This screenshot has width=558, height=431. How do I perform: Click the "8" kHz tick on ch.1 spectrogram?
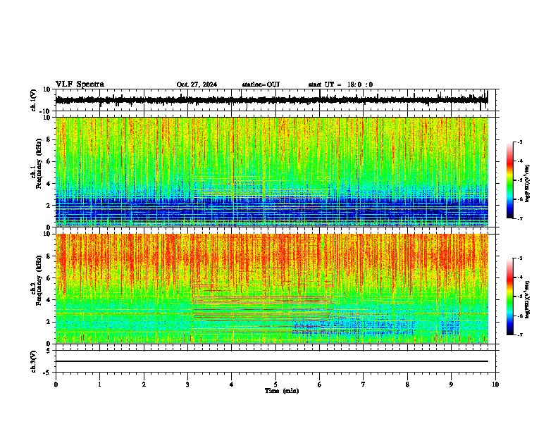[x=49, y=139]
